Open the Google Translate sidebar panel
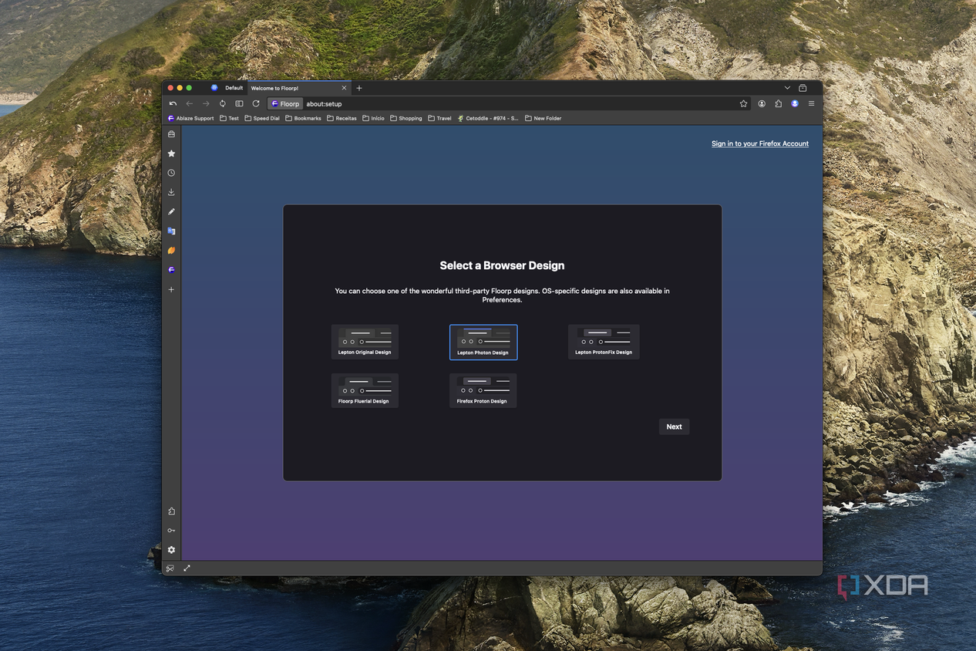 (171, 231)
